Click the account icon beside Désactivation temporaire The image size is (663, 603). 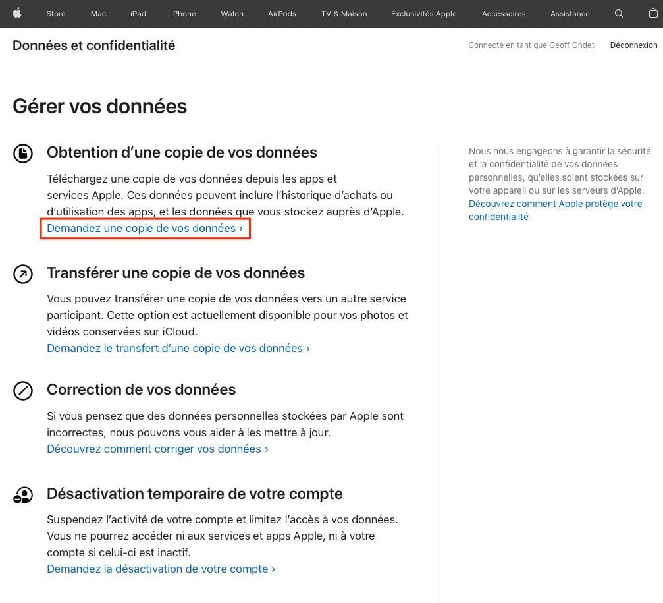23,495
